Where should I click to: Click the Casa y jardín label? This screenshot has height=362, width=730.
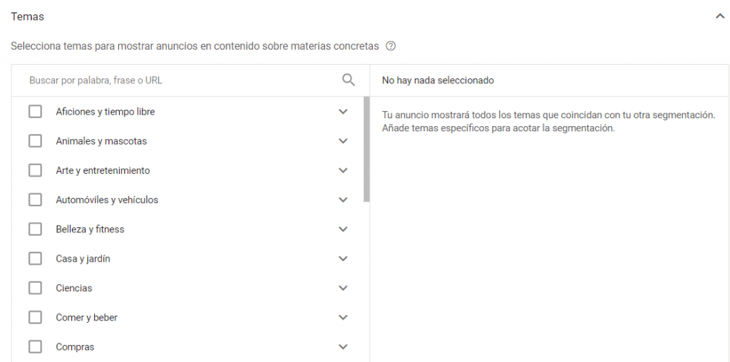pos(83,259)
